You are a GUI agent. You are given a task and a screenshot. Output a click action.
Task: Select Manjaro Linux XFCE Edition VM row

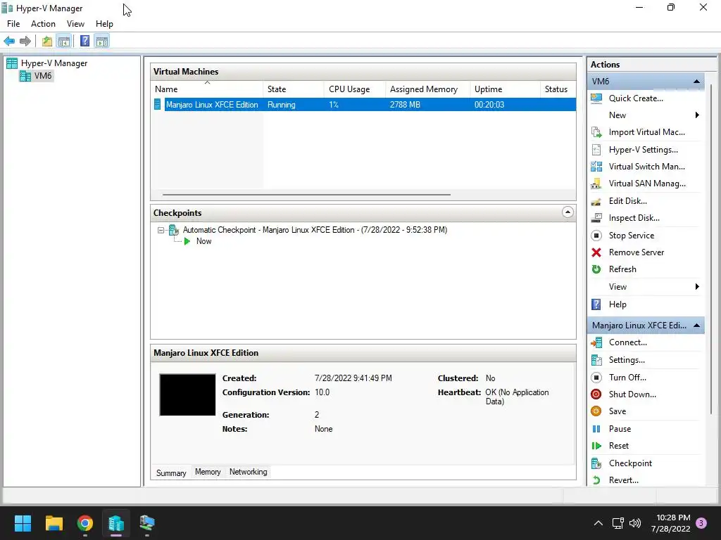click(363, 105)
